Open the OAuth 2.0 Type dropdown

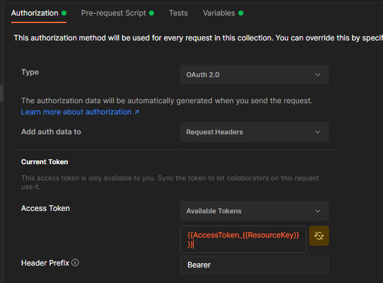[254, 75]
